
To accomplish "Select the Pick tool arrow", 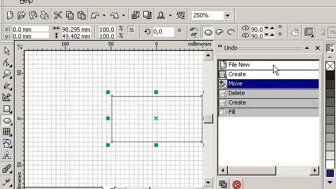I will [7, 51].
